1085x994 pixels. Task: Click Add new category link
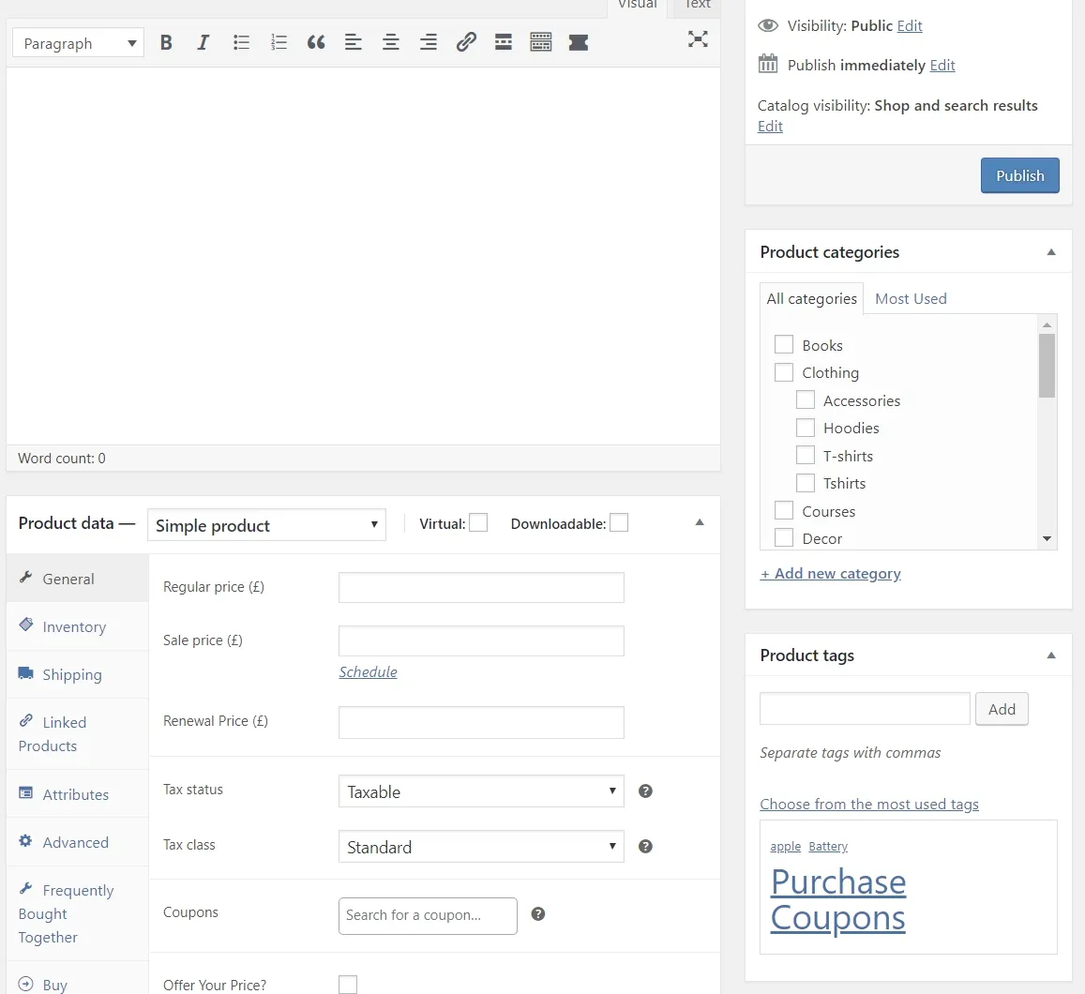(x=830, y=574)
